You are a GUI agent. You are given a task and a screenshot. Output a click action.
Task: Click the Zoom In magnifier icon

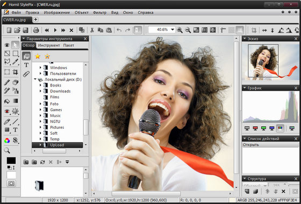coord(180,30)
